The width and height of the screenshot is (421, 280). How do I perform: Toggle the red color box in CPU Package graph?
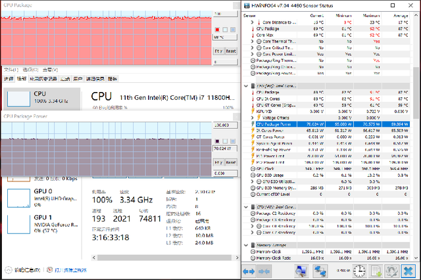coord(218,30)
